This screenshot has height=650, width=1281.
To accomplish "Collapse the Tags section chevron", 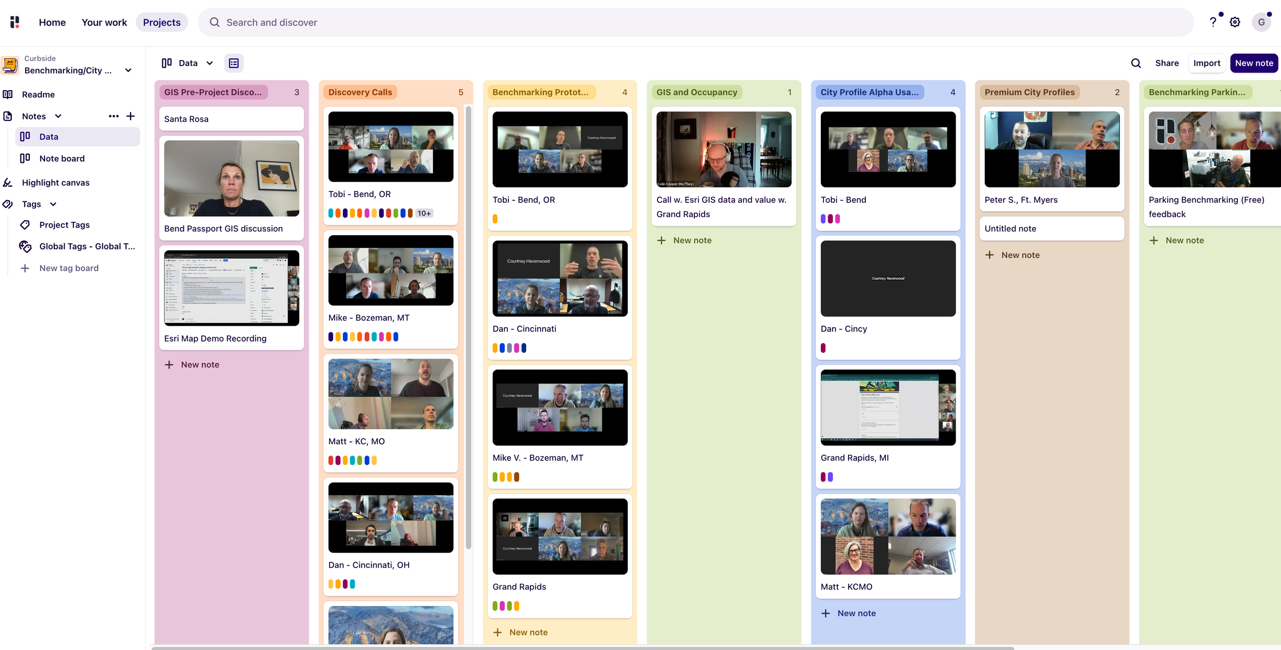I will coord(53,204).
